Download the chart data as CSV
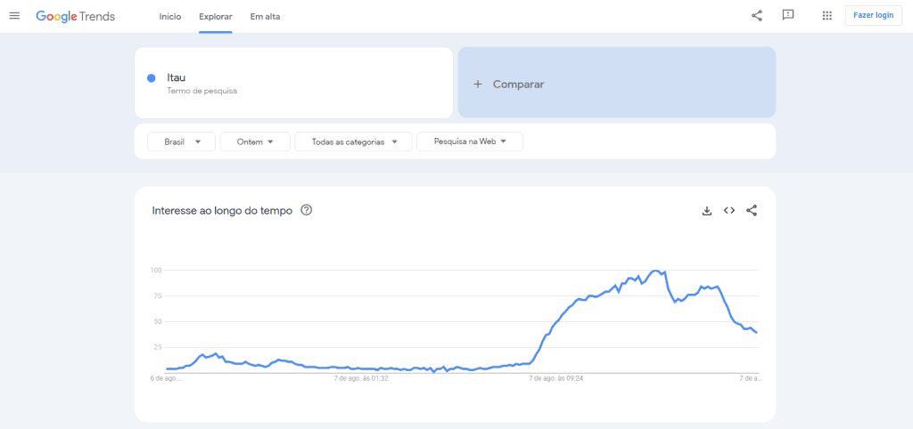This screenshot has width=913, height=429. 707,211
